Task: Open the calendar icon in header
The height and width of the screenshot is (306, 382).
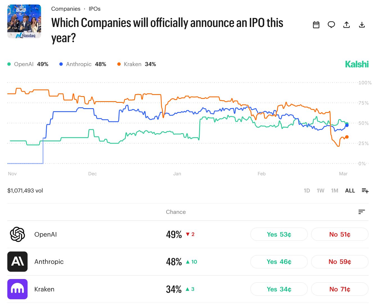Action: (316, 25)
